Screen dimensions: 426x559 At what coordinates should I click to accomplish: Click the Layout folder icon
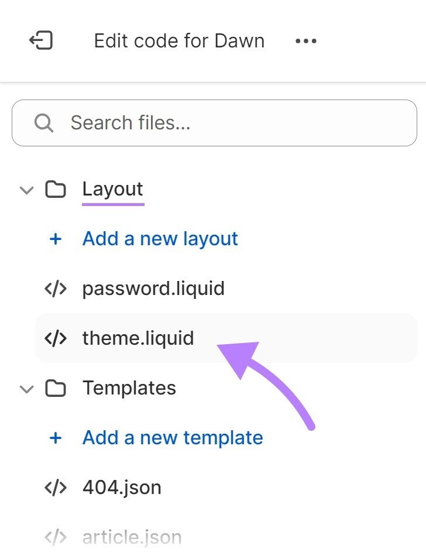pyautogui.click(x=56, y=189)
